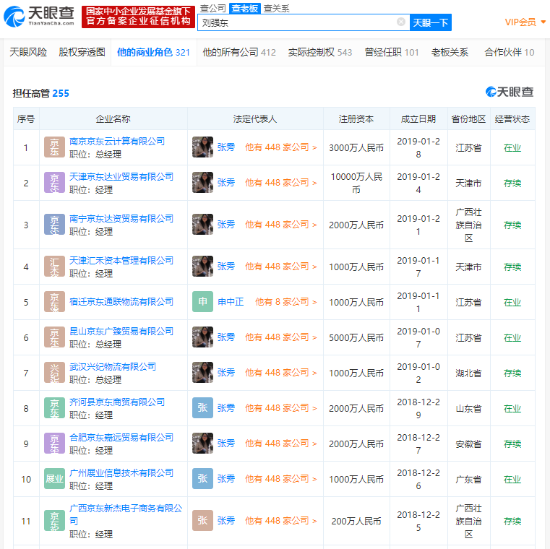Open the 天眼风险 tab
The width and height of the screenshot is (550, 549).
click(28, 52)
